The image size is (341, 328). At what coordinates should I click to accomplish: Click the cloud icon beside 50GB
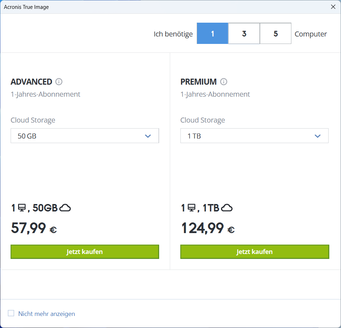click(65, 208)
